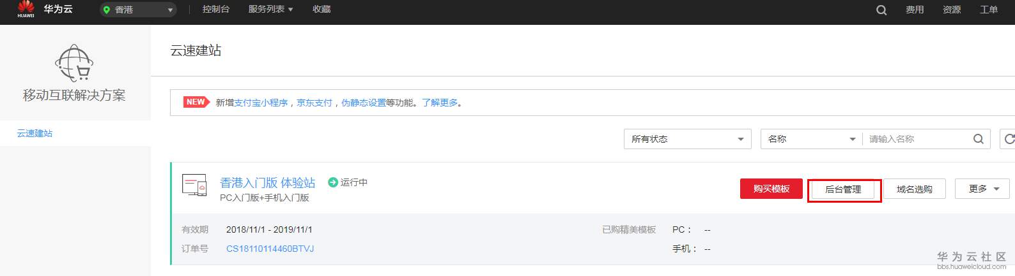Click the globe cart solution icon
This screenshot has height=276, width=1015.
74,63
